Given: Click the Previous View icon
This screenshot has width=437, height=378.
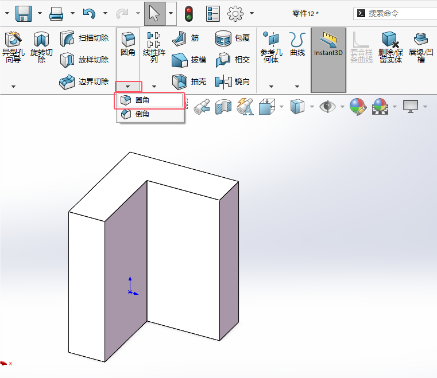Looking at the screenshot, I should (x=202, y=107).
